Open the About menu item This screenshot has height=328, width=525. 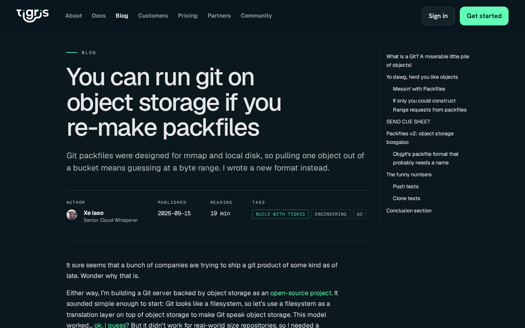click(73, 16)
